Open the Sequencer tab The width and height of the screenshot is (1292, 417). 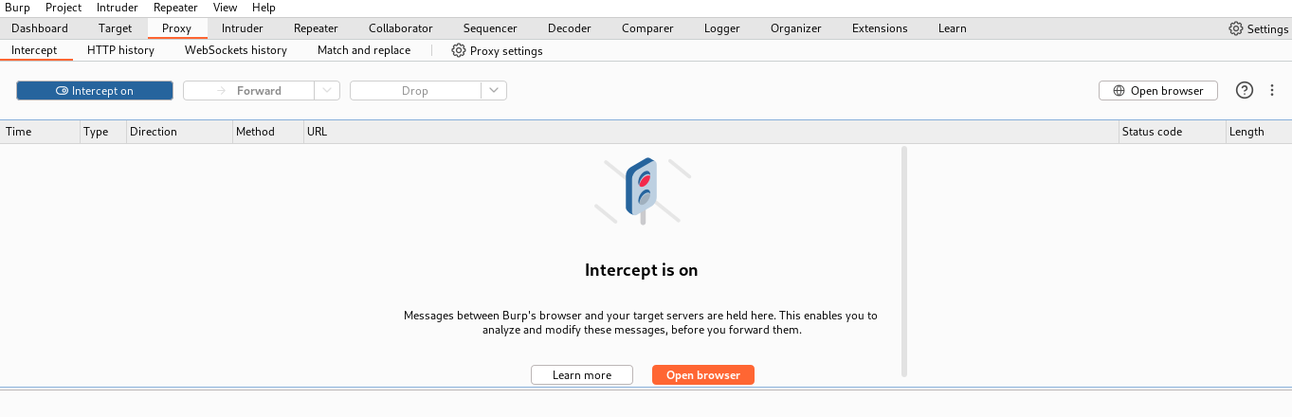490,28
